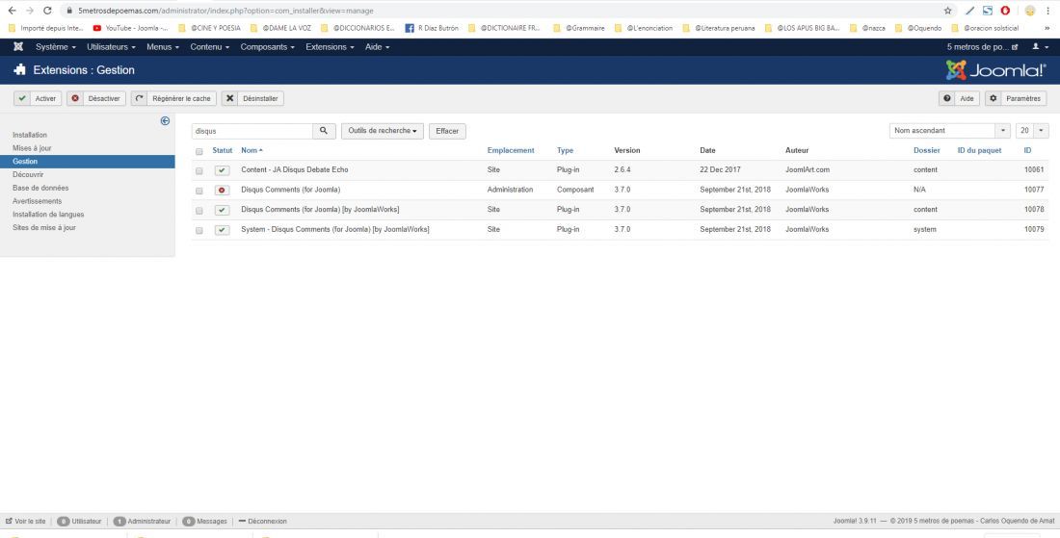This screenshot has height=538, width=1060.
Task: Bookmark this page with the star icon
Action: pos(948,11)
